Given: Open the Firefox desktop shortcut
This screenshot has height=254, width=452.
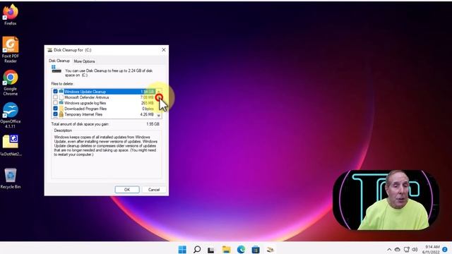Looking at the screenshot, I should [x=11, y=15].
